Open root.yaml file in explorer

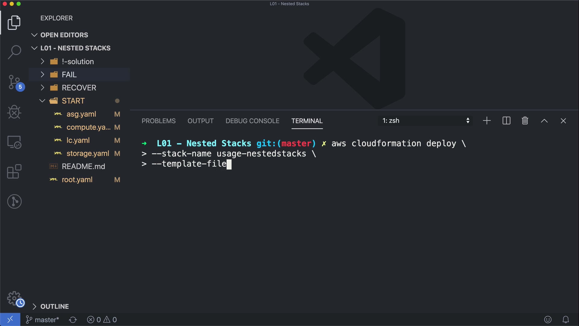[x=77, y=180]
